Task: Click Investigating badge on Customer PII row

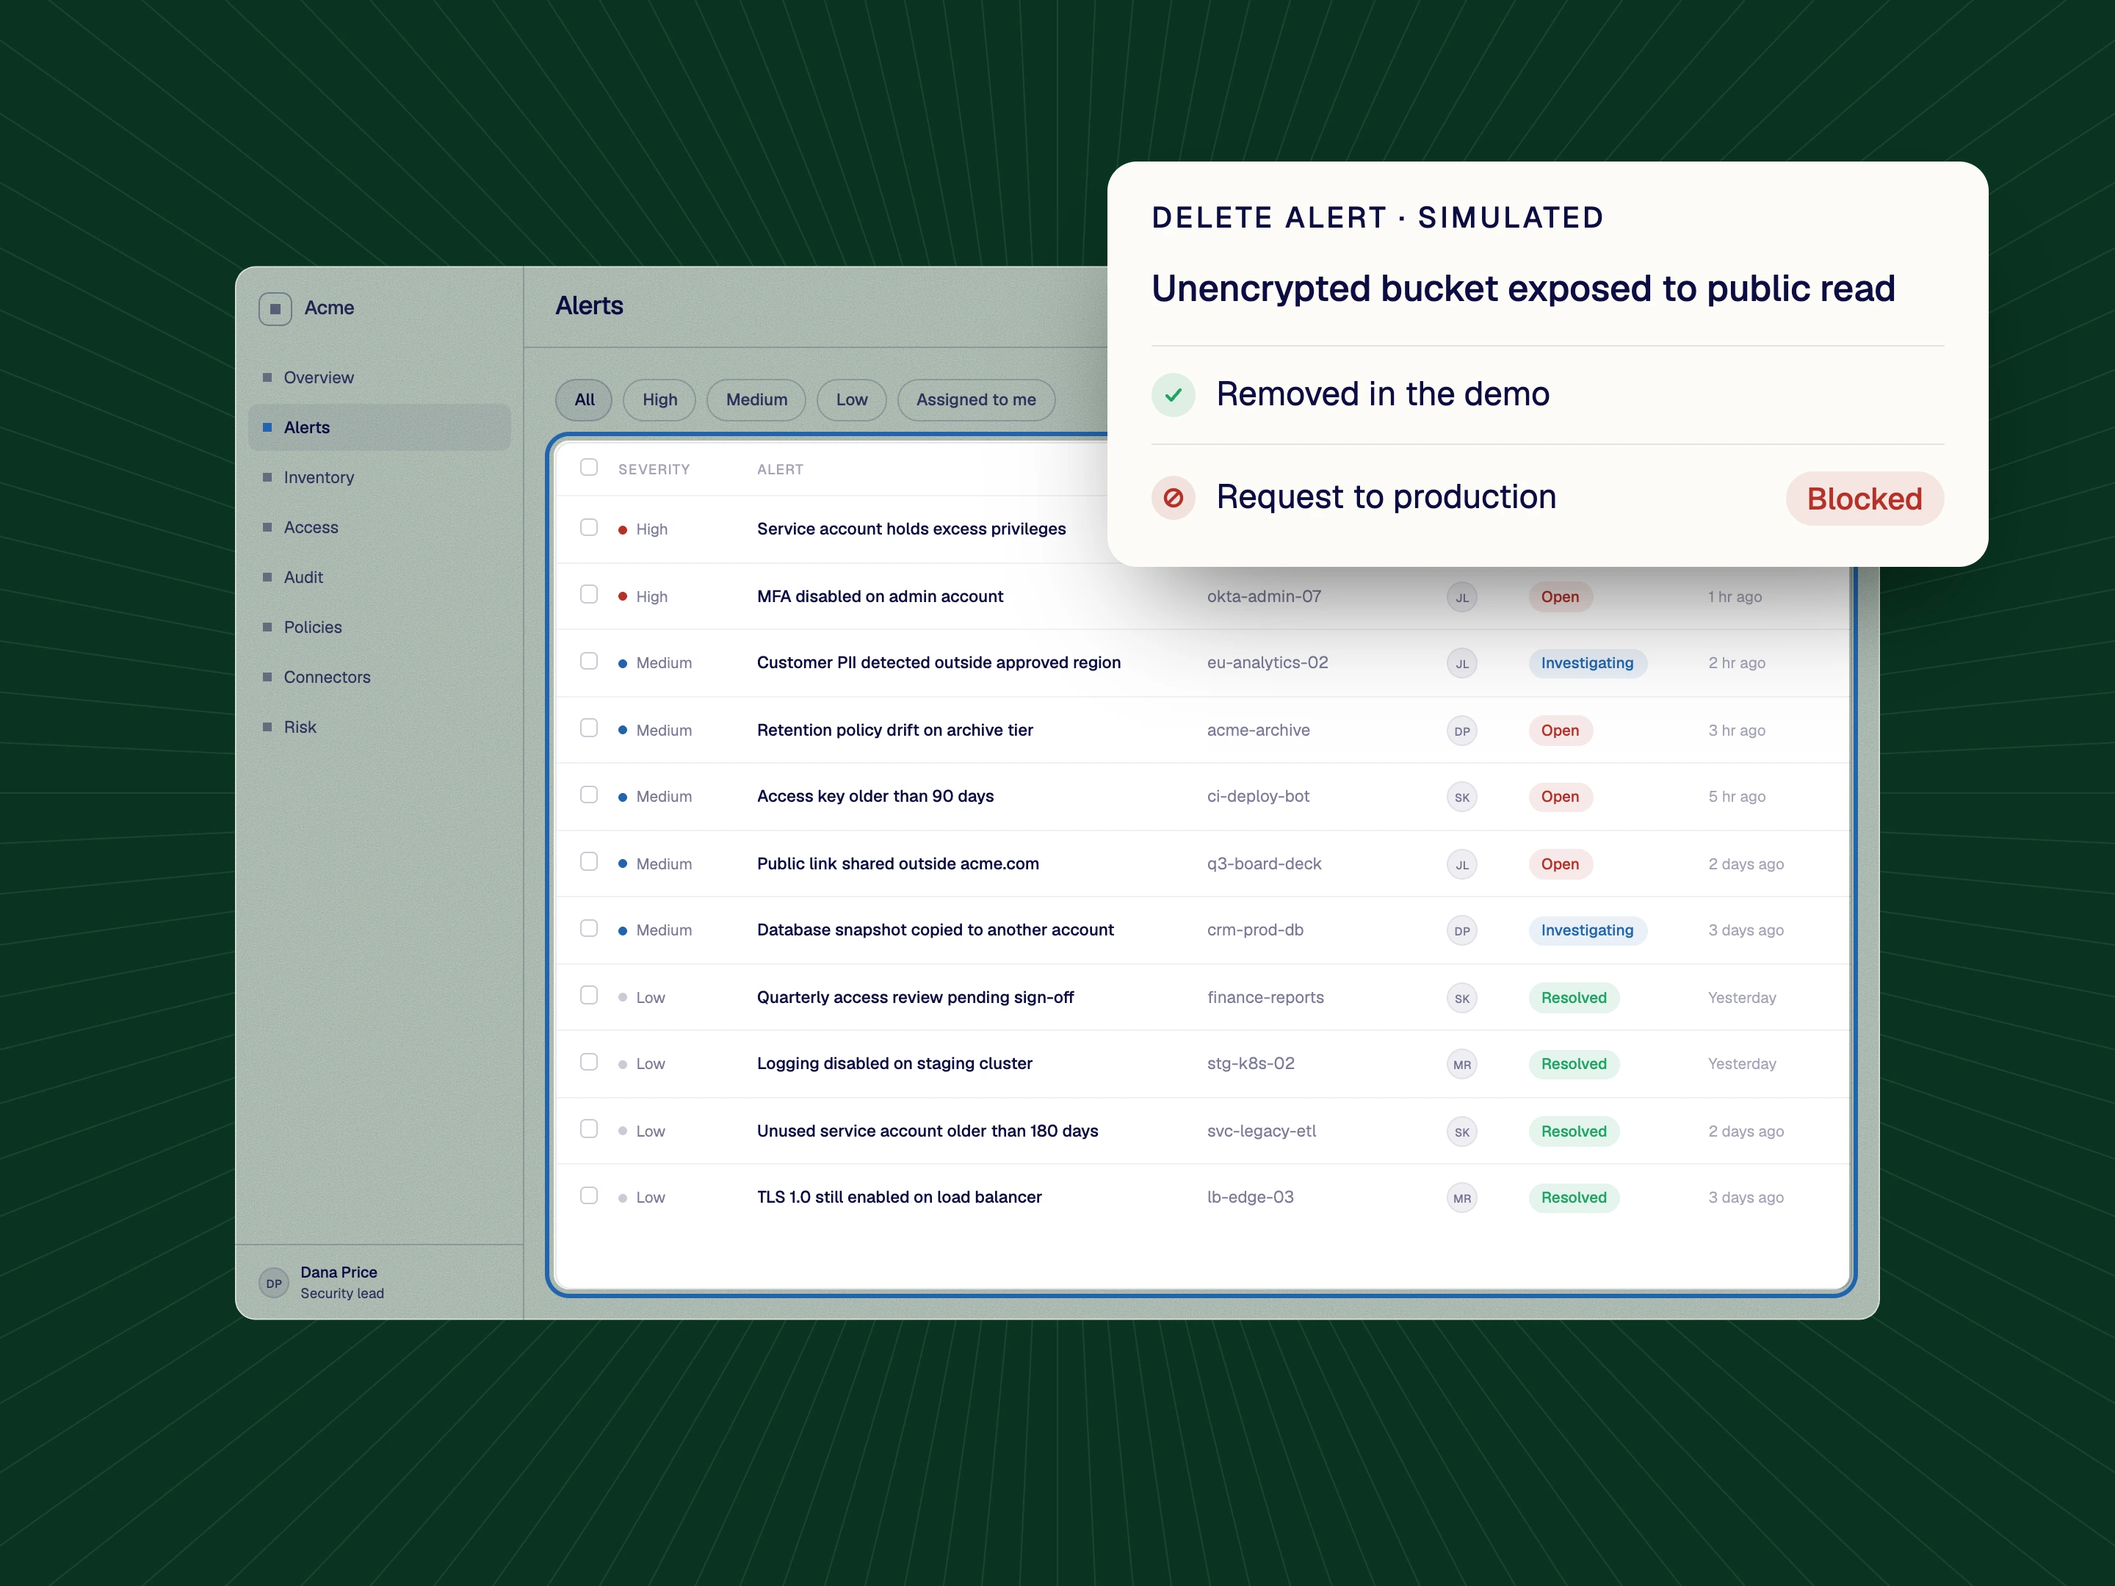Action: 1587,664
